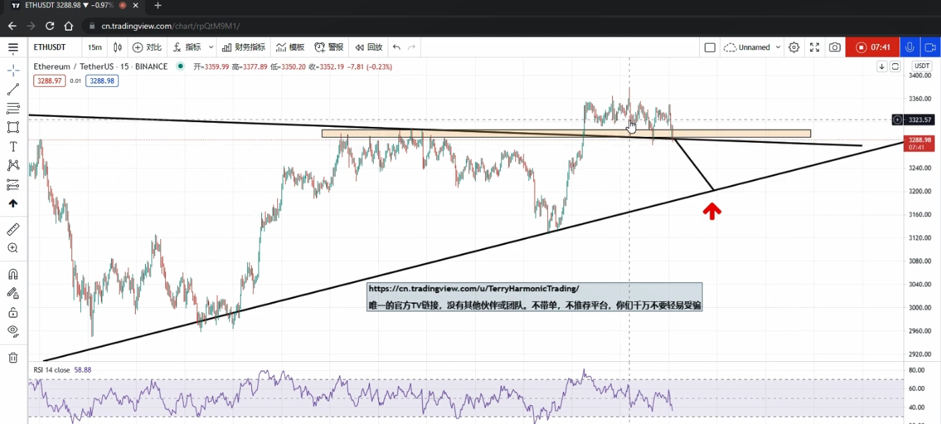The image size is (941, 424).
Task: Hide all drawings with eye icon
Action: coord(13,331)
